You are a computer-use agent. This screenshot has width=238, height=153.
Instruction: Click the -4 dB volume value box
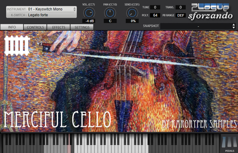pos(89,21)
